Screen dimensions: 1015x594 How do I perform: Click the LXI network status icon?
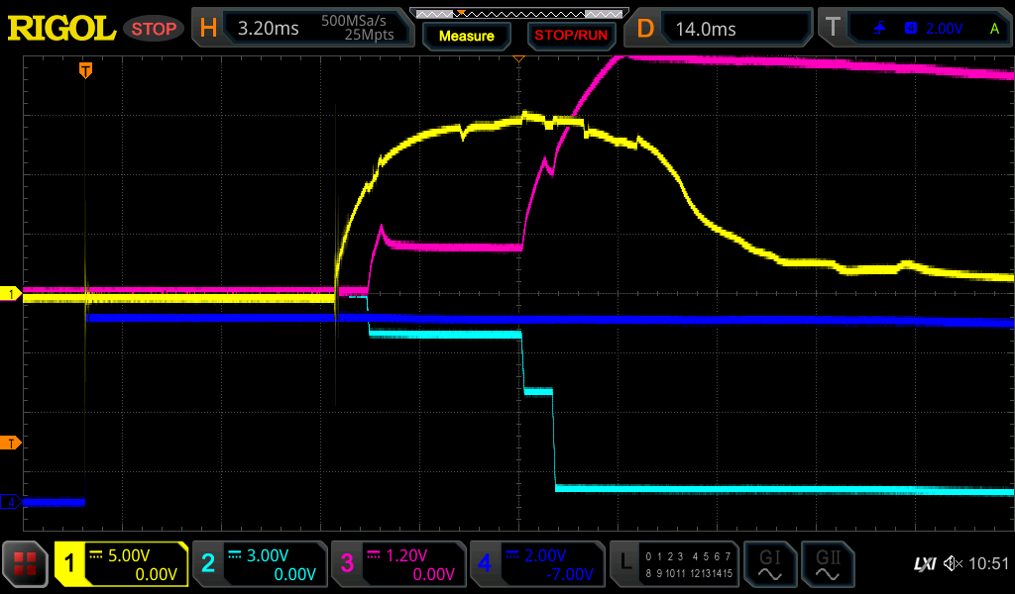924,564
